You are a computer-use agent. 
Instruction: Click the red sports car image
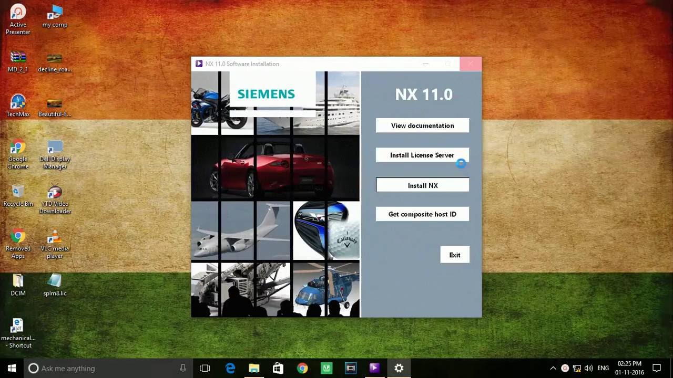(275, 169)
